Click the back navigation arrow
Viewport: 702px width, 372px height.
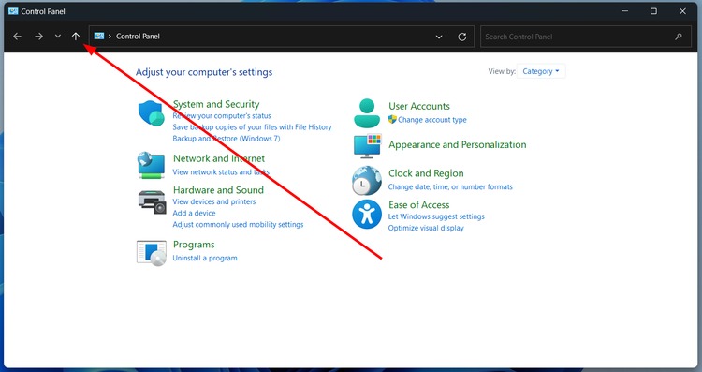click(x=17, y=37)
